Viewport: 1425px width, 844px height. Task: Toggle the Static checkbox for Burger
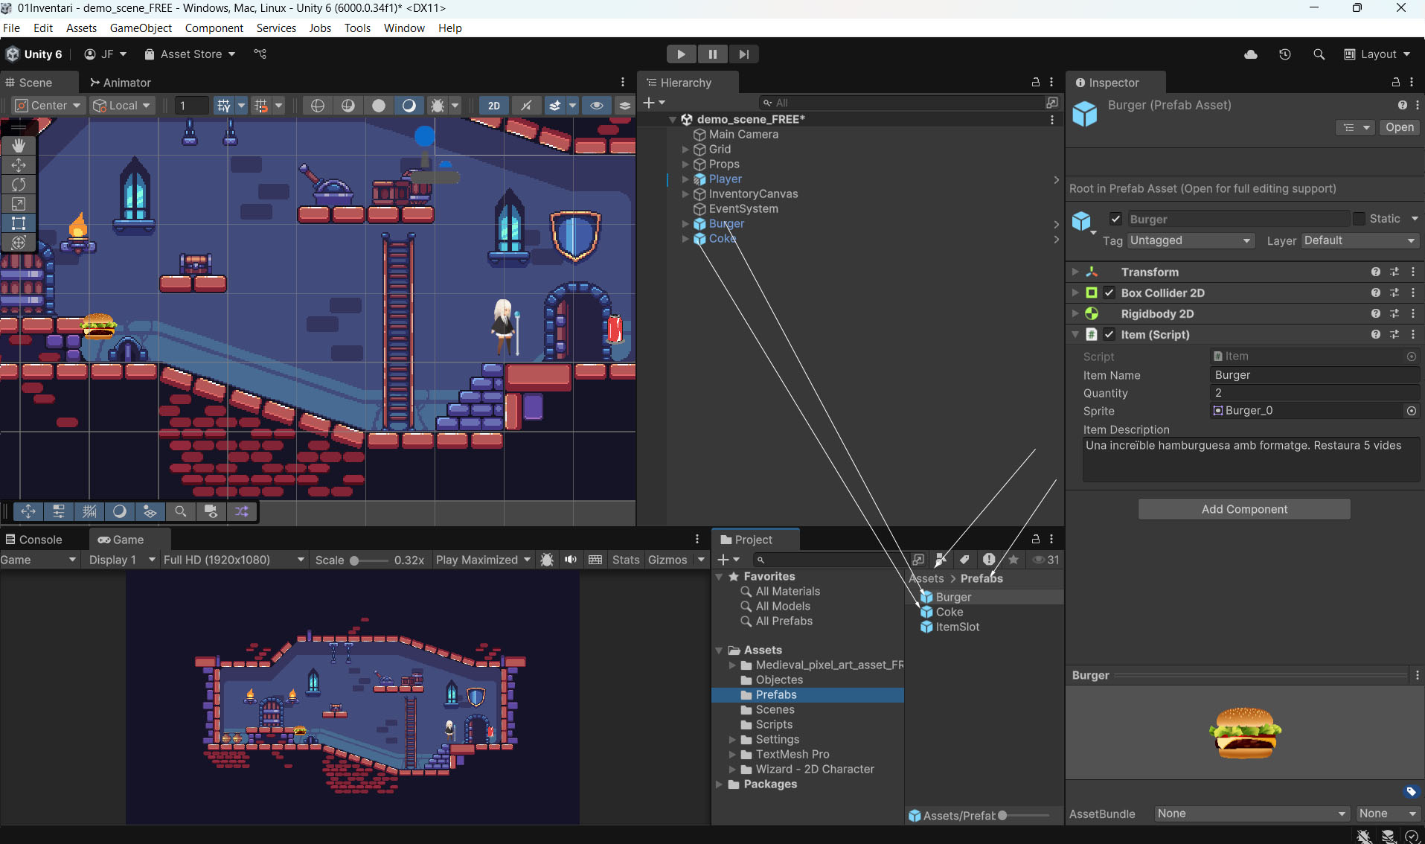click(x=1359, y=219)
